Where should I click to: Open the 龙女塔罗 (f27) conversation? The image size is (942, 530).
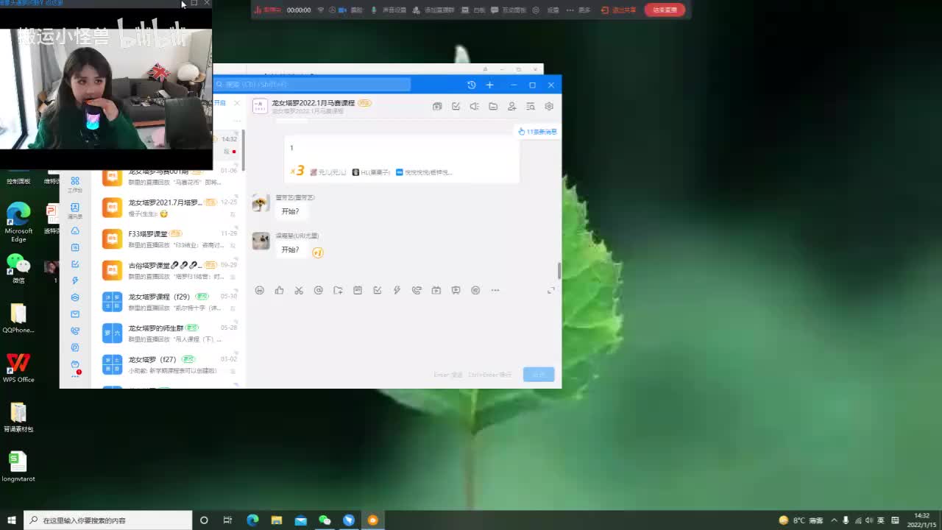tap(169, 364)
